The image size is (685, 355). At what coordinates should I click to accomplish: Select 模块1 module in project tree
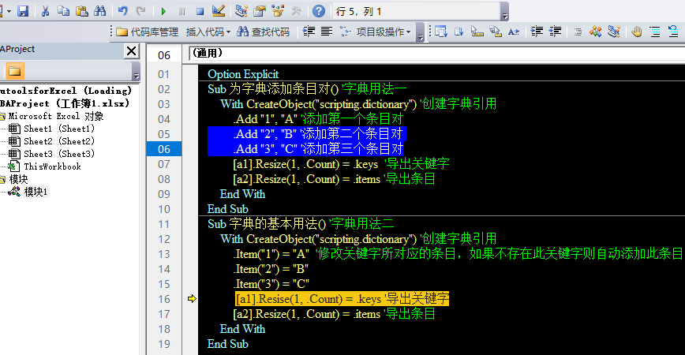click(x=36, y=192)
